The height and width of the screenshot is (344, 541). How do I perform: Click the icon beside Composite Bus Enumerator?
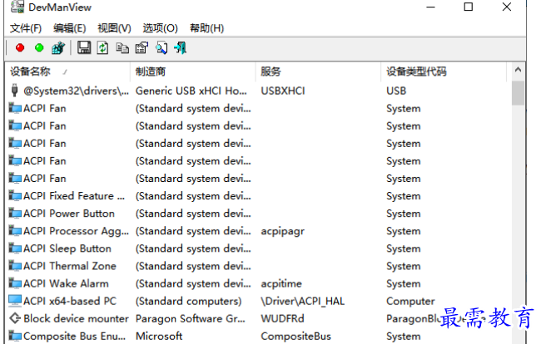click(15, 336)
